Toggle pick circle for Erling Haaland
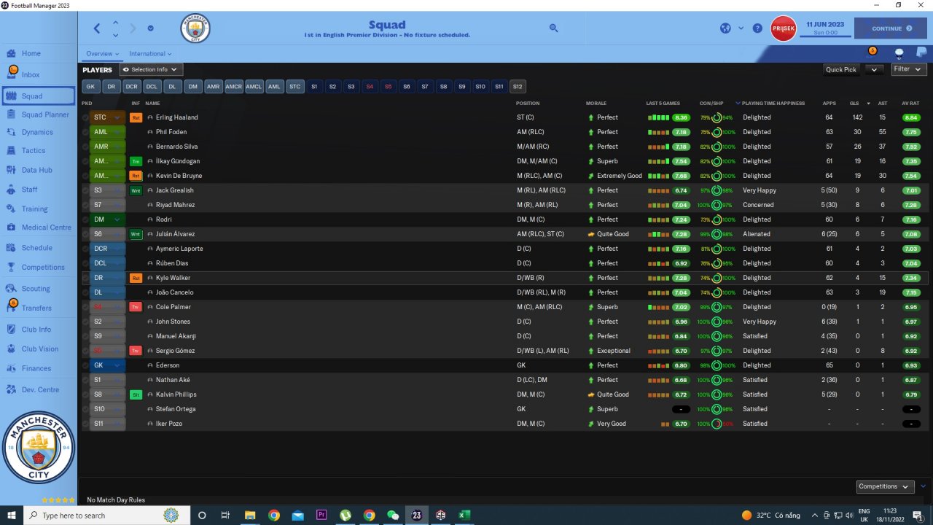The height and width of the screenshot is (525, 933). (x=85, y=117)
